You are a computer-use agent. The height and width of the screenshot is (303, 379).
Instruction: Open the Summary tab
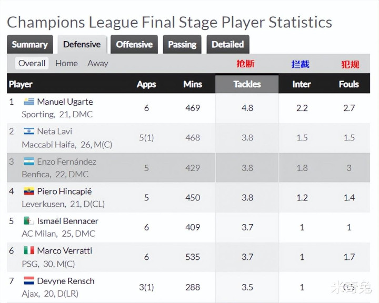point(29,44)
